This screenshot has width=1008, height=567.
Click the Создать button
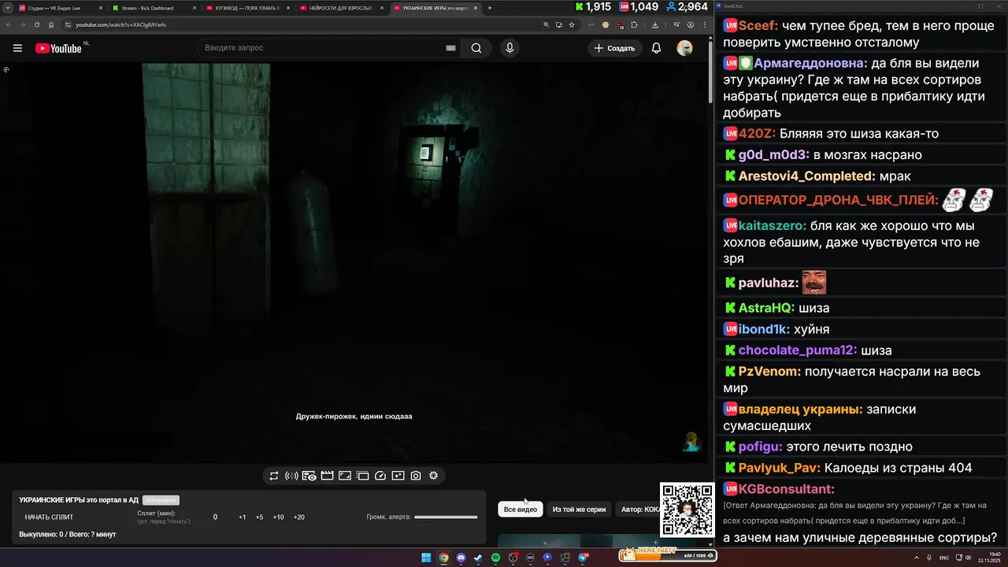614,48
